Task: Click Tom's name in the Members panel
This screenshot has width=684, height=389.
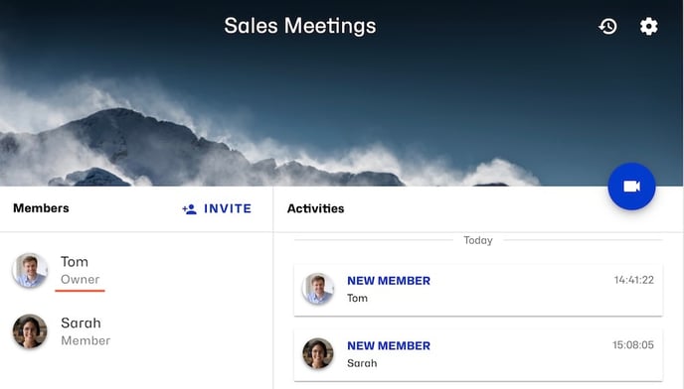Action: (x=75, y=261)
